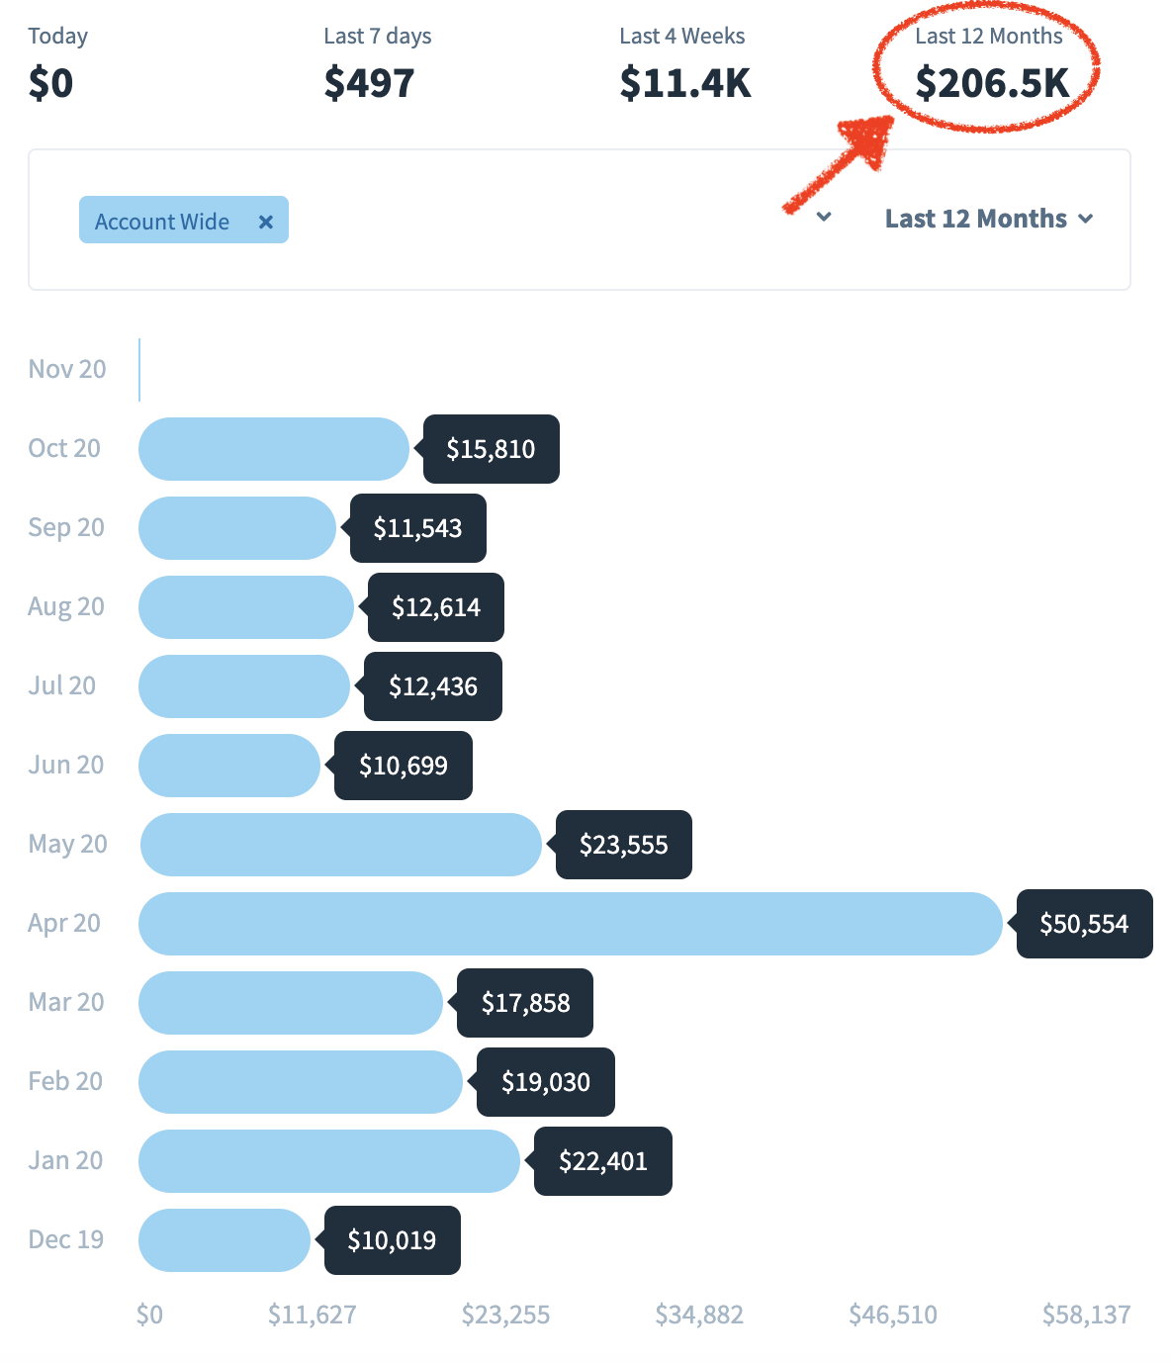Click the Dec 19 revenue bar
1171x1363 pixels.
point(225,1240)
